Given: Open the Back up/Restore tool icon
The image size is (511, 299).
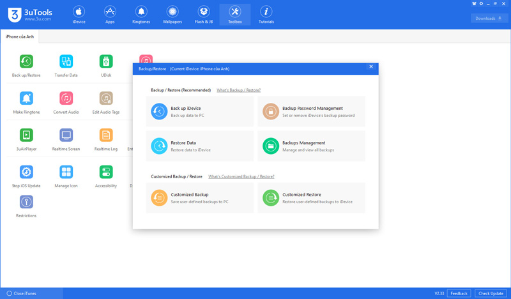Looking at the screenshot, I should coord(26,61).
